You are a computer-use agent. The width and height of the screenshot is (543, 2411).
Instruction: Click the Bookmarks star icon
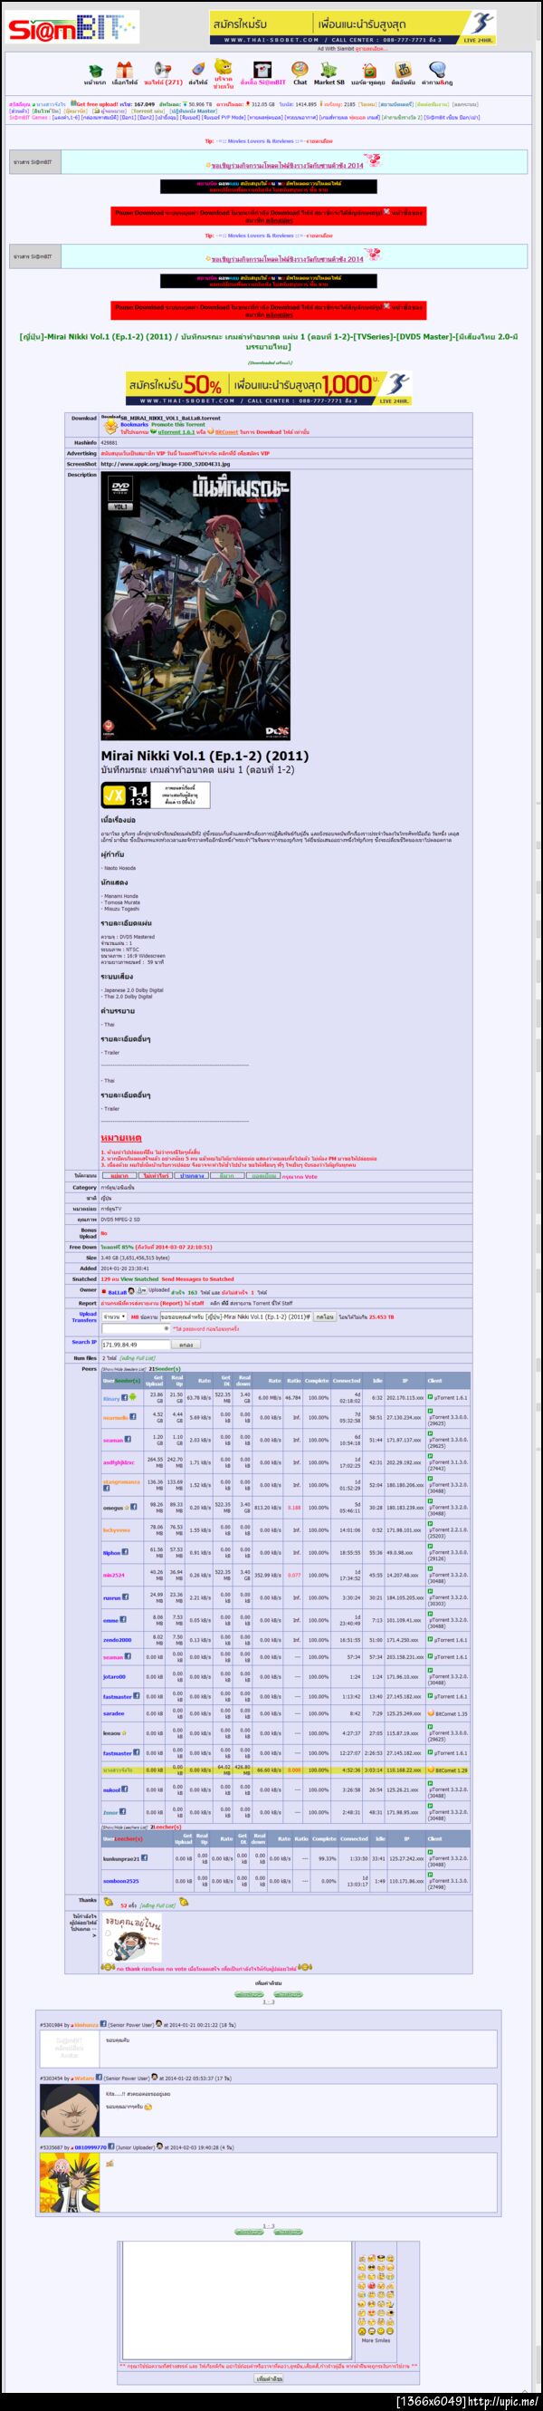click(110, 427)
